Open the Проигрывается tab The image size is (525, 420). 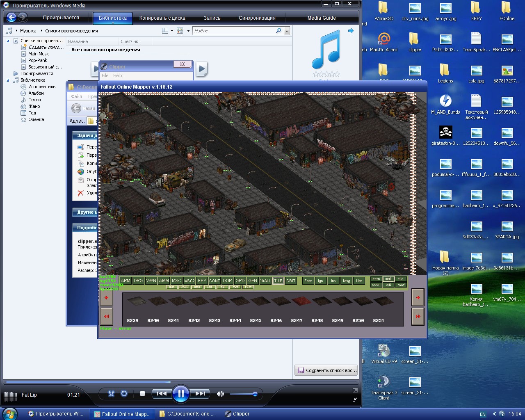tap(61, 18)
